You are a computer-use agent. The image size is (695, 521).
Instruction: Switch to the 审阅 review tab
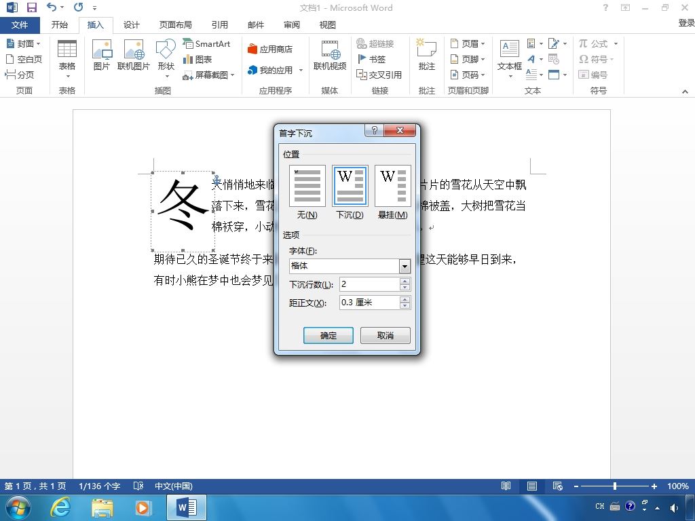tap(292, 25)
